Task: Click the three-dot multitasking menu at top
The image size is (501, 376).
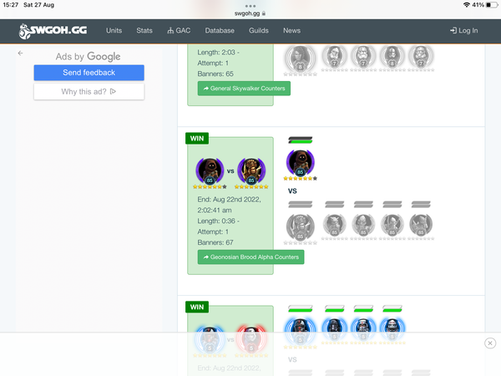Action: (x=250, y=6)
